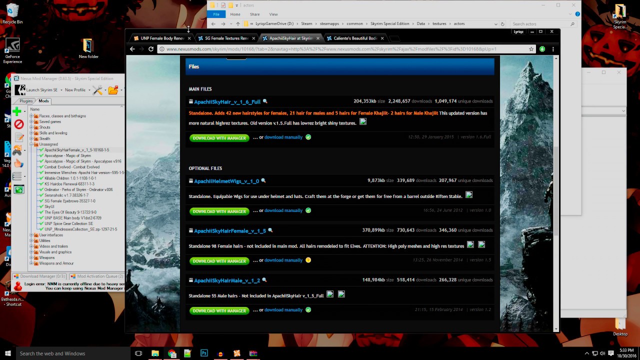Screen dimensions: 640x360
Task: Expand the Shouts category
Action: tap(31, 127)
